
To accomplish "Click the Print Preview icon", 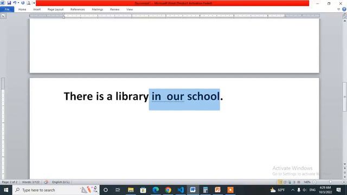I will [x=29, y=3].
